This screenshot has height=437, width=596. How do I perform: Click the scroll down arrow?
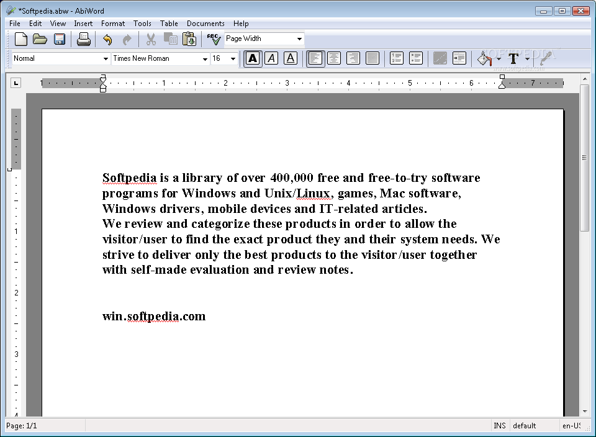click(584, 412)
